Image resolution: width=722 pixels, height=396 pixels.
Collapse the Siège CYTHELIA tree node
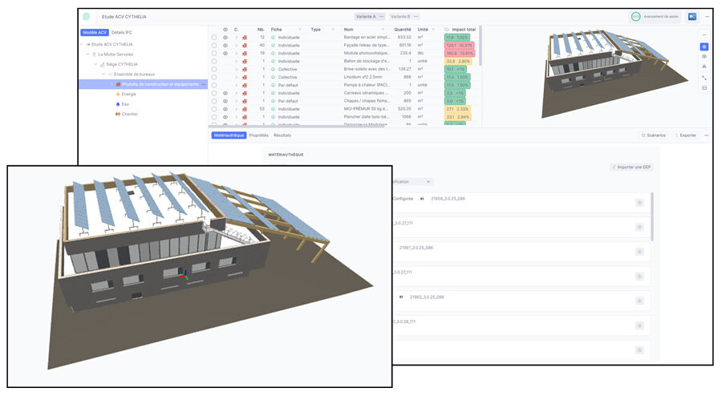pyautogui.click(x=95, y=64)
